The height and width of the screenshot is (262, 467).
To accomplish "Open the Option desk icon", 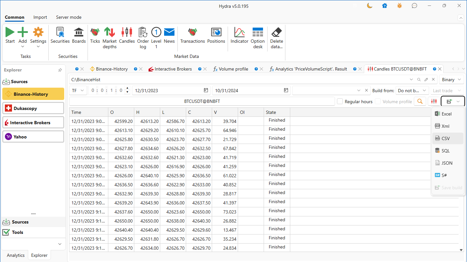I will coord(257,33).
